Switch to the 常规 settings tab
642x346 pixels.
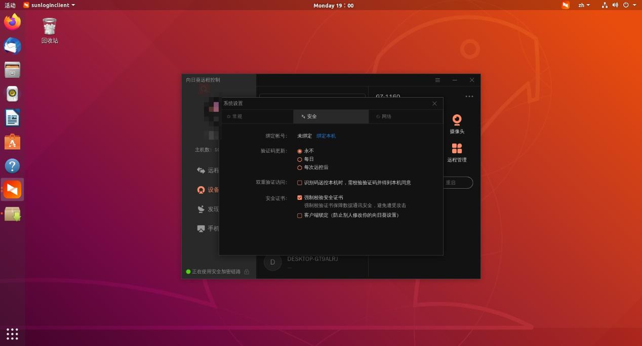coord(256,116)
